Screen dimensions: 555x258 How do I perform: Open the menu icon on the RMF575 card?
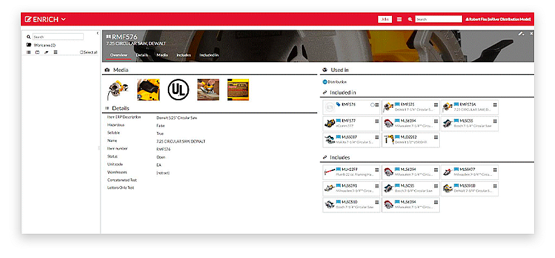(436, 105)
